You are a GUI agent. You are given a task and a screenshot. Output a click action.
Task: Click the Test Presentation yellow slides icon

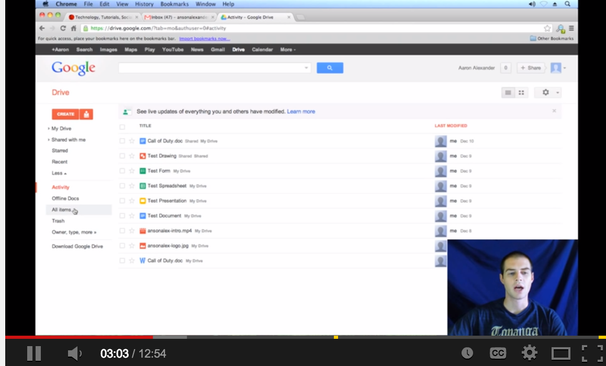tap(143, 201)
